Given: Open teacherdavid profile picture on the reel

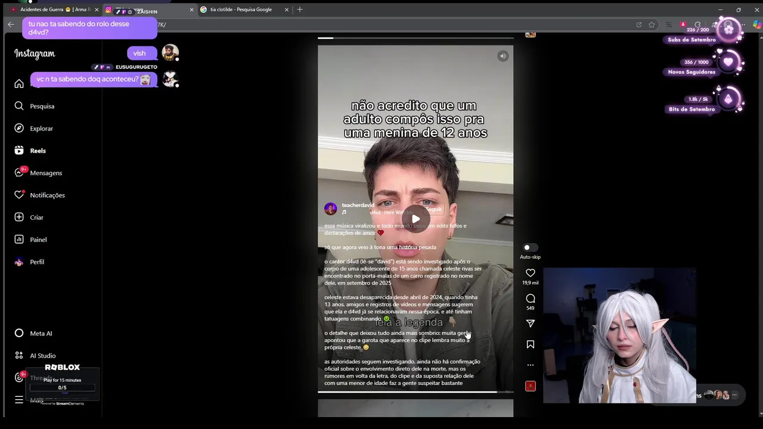Looking at the screenshot, I should (330, 209).
